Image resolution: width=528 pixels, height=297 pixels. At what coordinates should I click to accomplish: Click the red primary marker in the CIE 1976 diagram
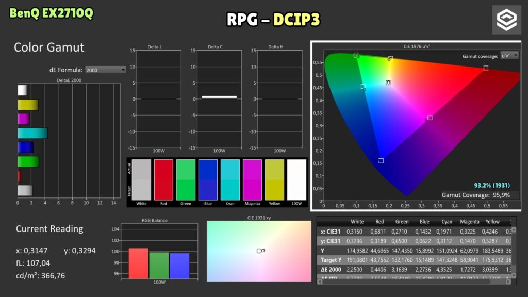click(486, 68)
